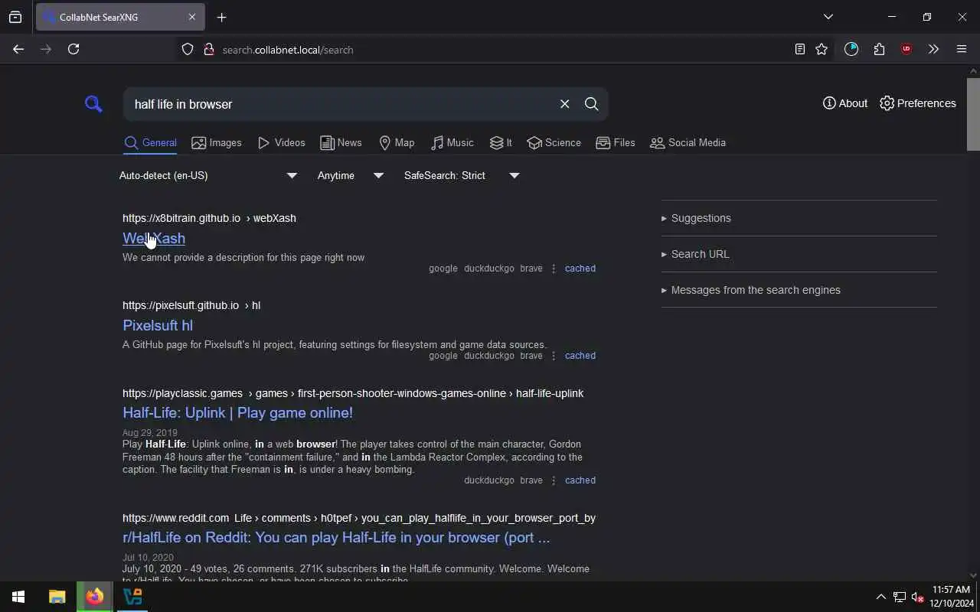Open a new browser tab
The height and width of the screenshot is (612, 980).
pos(221,17)
